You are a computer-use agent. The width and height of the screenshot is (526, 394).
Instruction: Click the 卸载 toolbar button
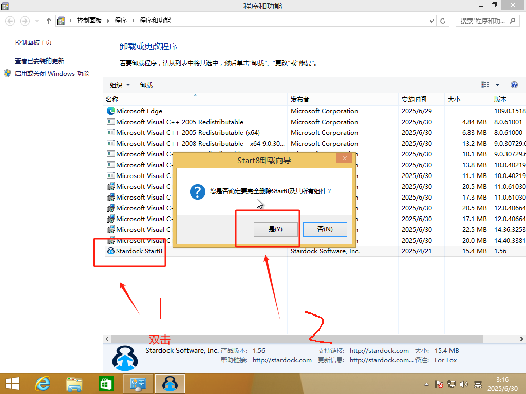146,85
